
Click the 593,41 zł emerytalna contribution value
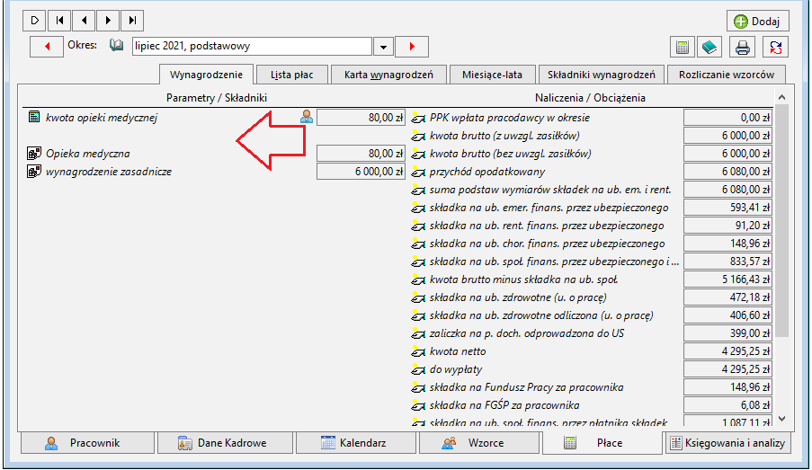click(727, 208)
